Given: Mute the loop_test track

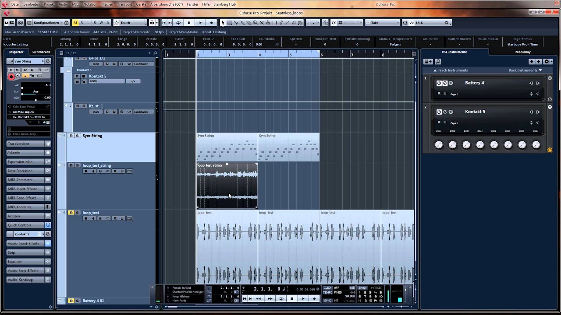Looking at the screenshot, I should (x=71, y=213).
